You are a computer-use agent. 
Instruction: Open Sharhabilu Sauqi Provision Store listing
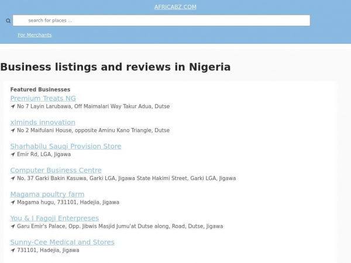[x=66, y=146]
